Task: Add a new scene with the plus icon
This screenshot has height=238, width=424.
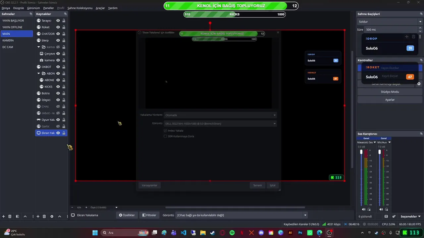Action: pos(3,217)
